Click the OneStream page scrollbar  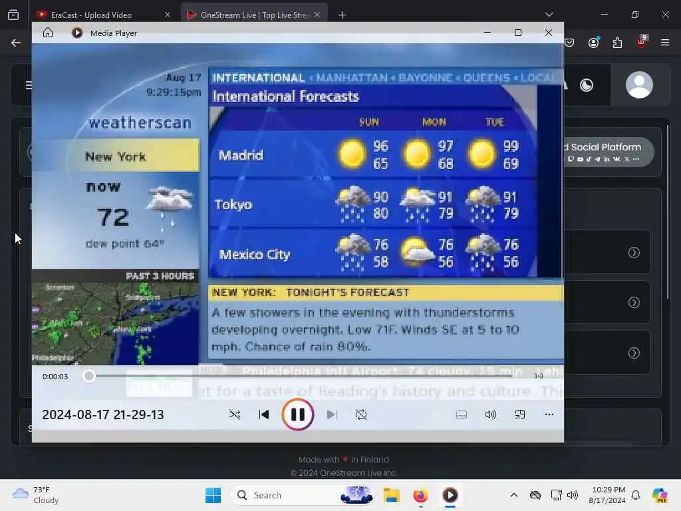[x=668, y=212]
